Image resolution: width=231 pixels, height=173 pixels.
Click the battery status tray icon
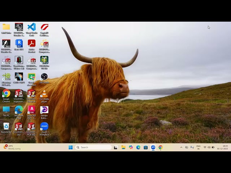(213, 147)
